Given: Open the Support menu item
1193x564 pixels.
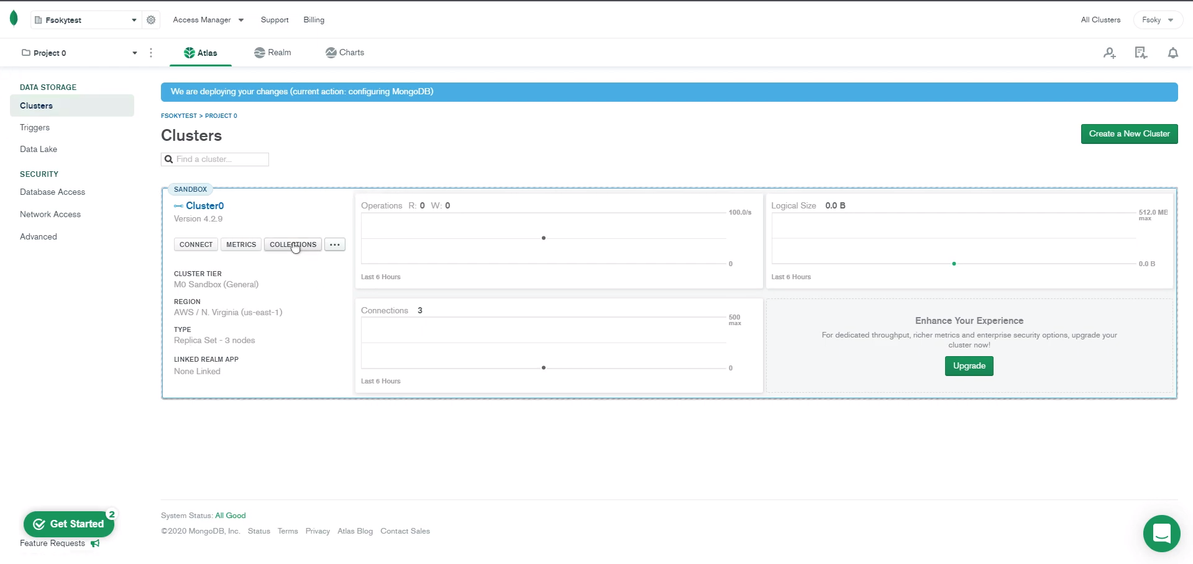Looking at the screenshot, I should click(275, 20).
